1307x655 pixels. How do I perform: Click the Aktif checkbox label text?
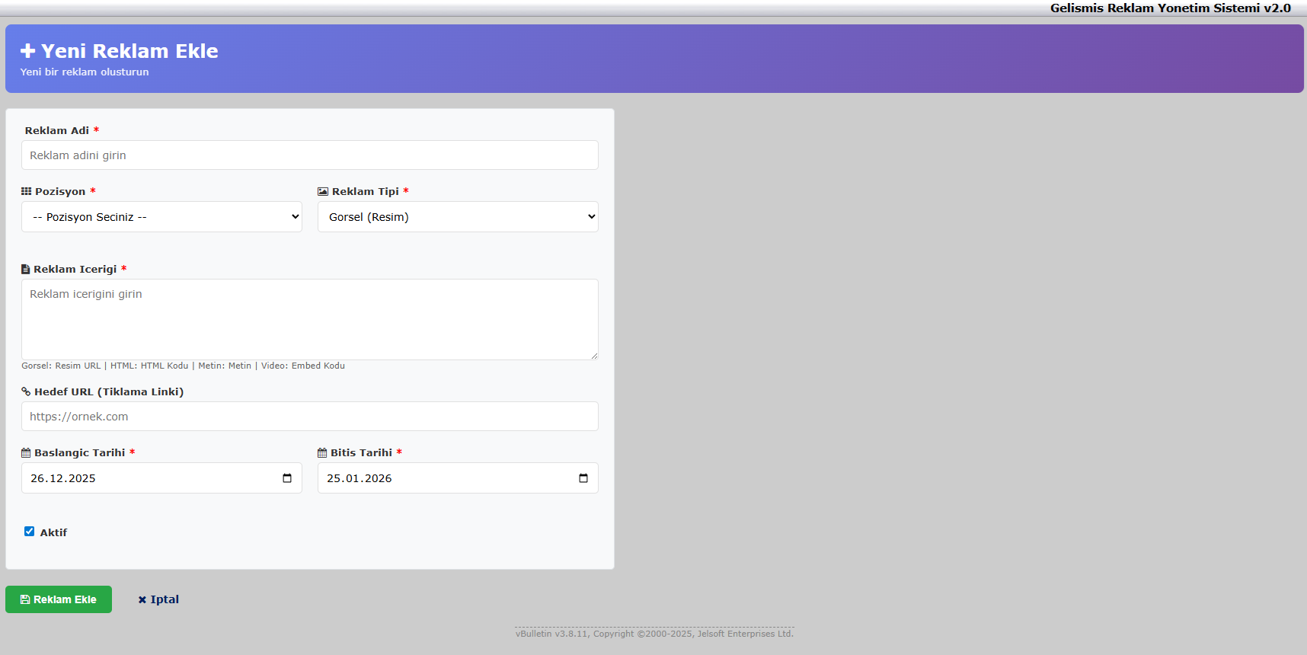[53, 532]
